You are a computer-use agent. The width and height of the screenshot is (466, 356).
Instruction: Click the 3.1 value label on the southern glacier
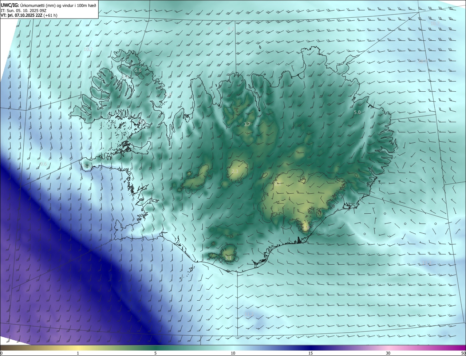(228, 258)
